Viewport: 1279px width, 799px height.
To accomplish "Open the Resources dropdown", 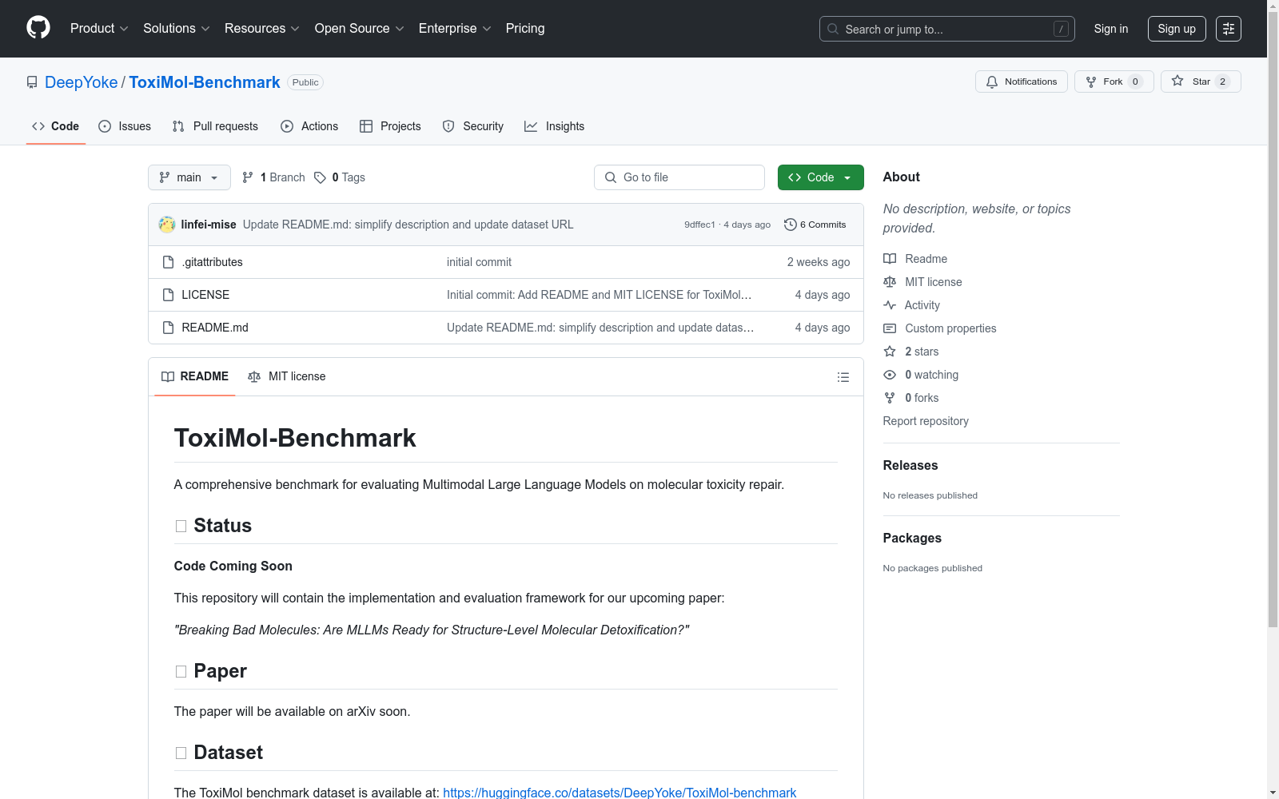I will tap(262, 29).
